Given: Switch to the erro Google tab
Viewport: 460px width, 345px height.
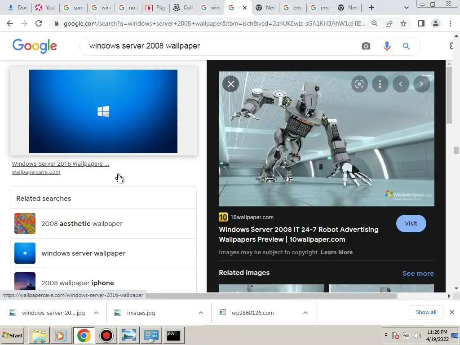Looking at the screenshot, I should tap(320, 8).
